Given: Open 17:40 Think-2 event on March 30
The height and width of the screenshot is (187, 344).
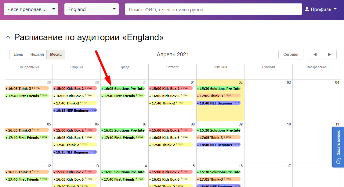Looking at the screenshot, I should click(x=75, y=103).
